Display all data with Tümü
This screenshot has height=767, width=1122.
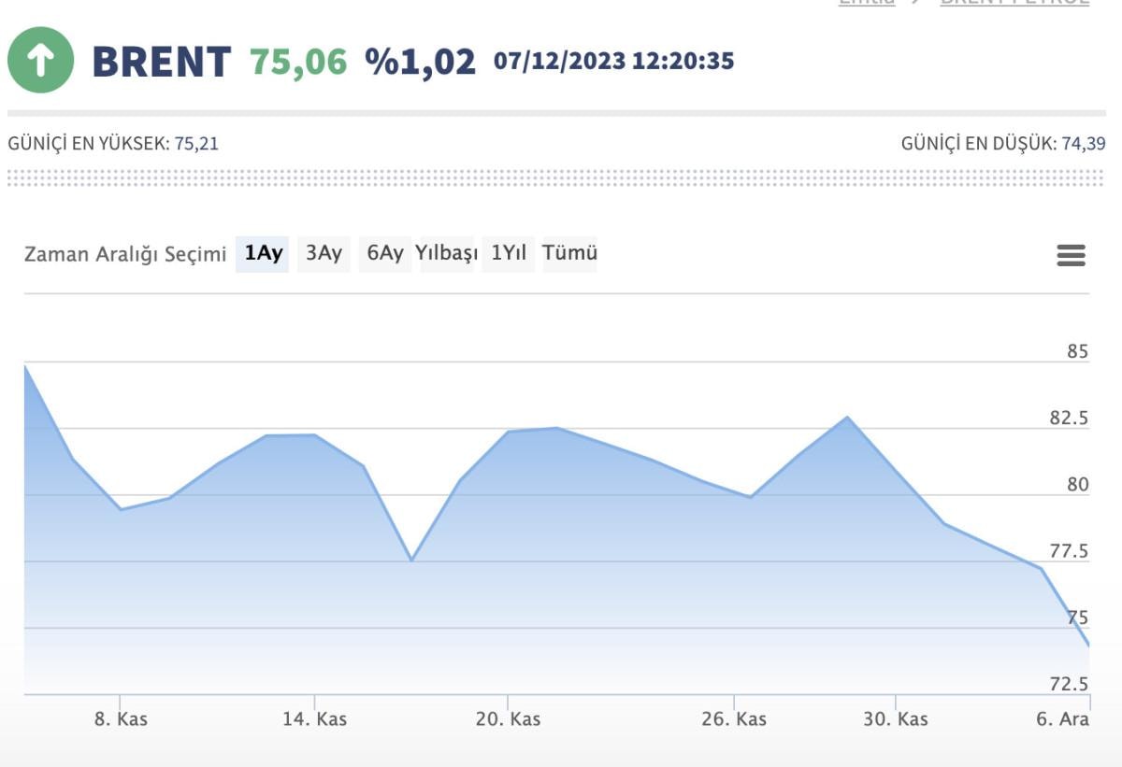[x=569, y=253]
